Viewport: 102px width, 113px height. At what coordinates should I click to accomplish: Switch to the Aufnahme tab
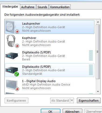click(28, 7)
